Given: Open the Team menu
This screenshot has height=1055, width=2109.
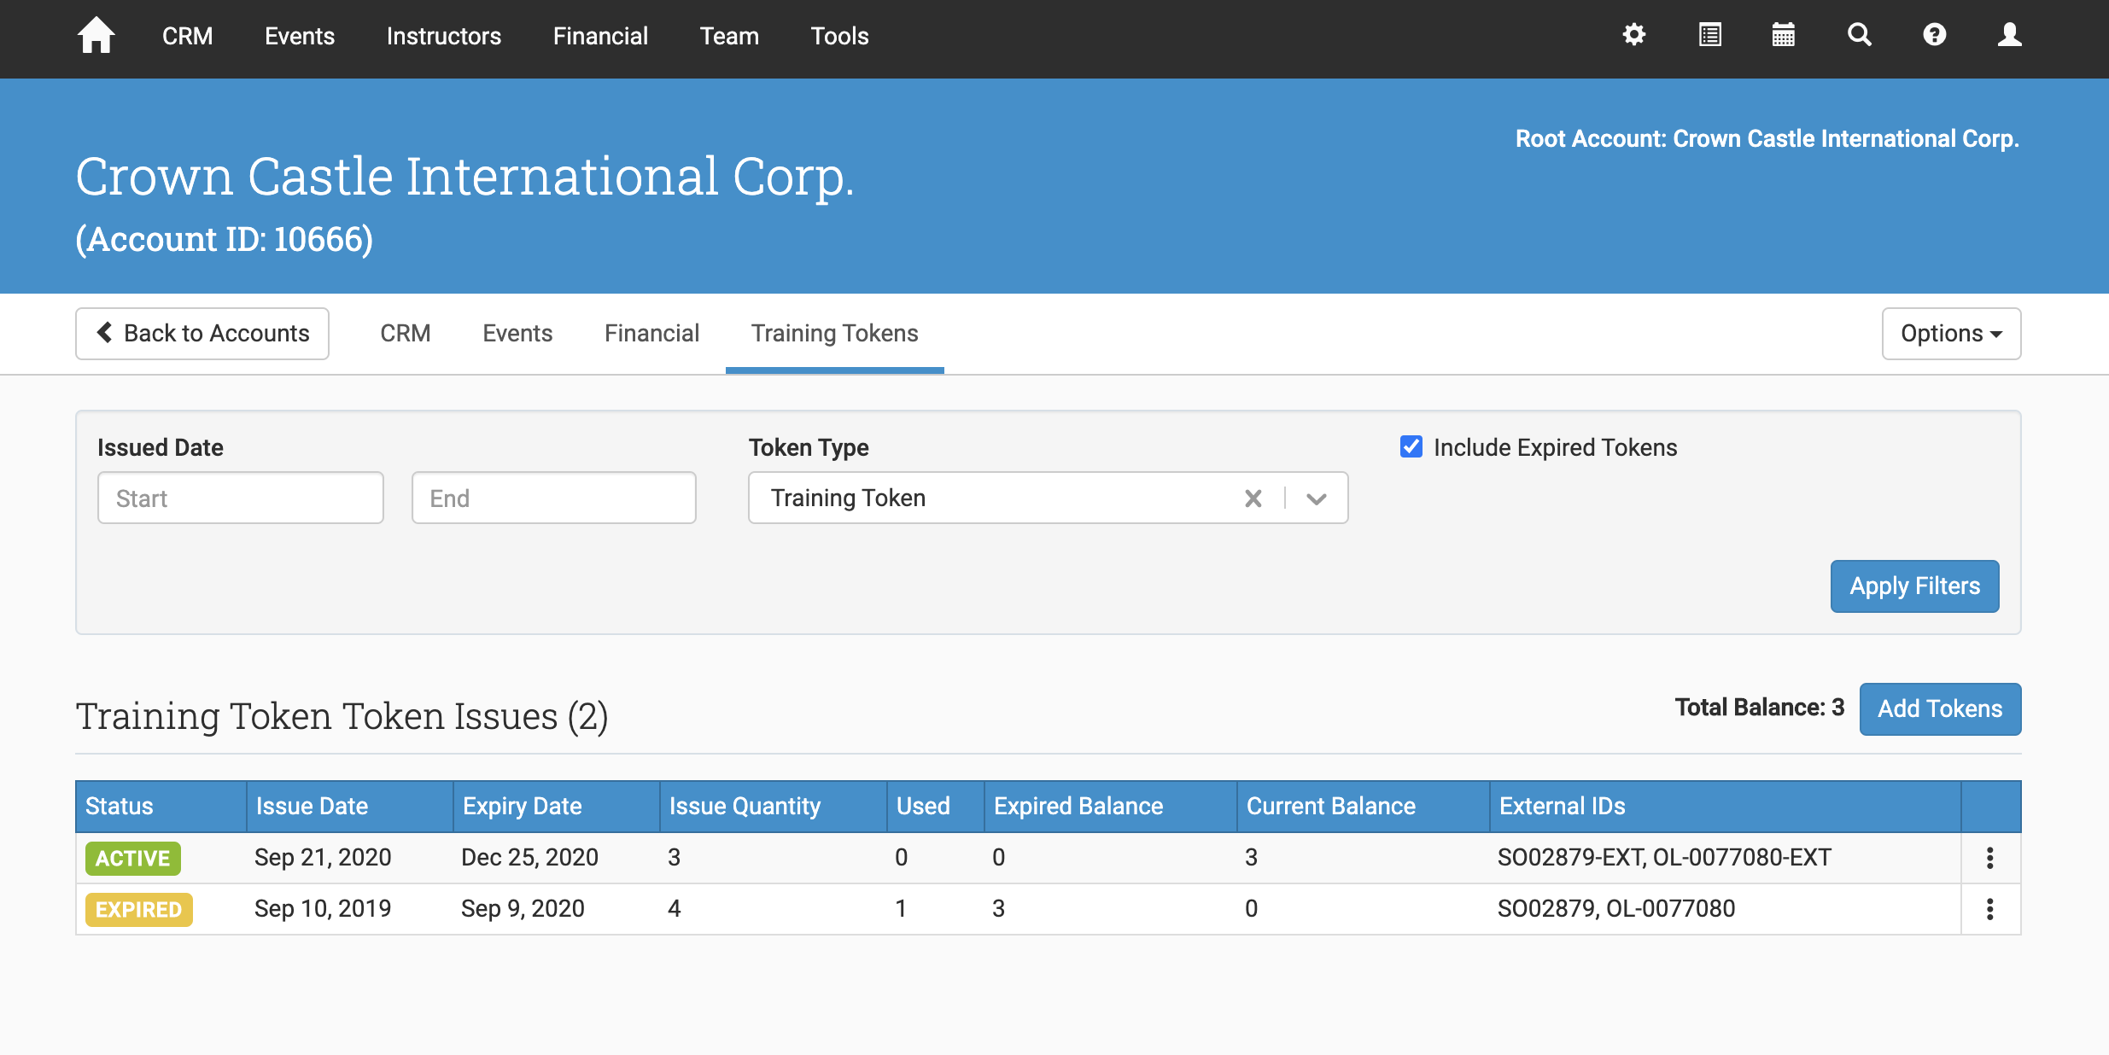Looking at the screenshot, I should click(x=729, y=36).
